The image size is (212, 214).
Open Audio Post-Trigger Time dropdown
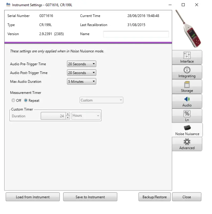click(82, 72)
